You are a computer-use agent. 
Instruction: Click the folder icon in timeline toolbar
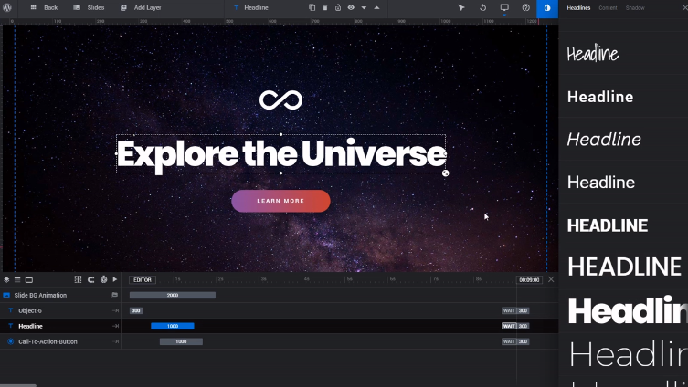(29, 279)
